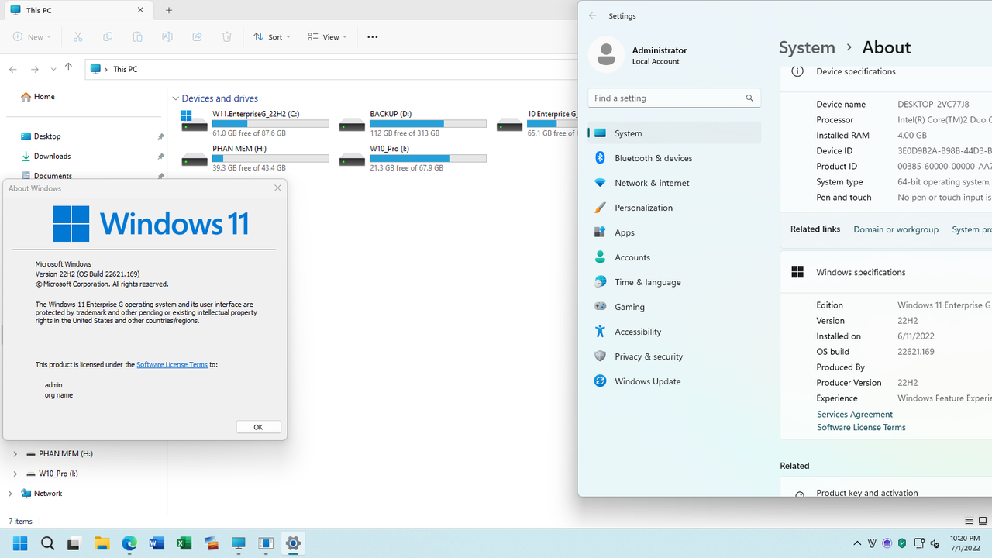Viewport: 992px width, 558px height.
Task: Open File Explorer from taskbar
Action: [x=102, y=543]
